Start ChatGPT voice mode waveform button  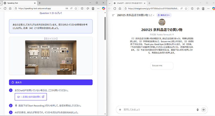coord(204,110)
